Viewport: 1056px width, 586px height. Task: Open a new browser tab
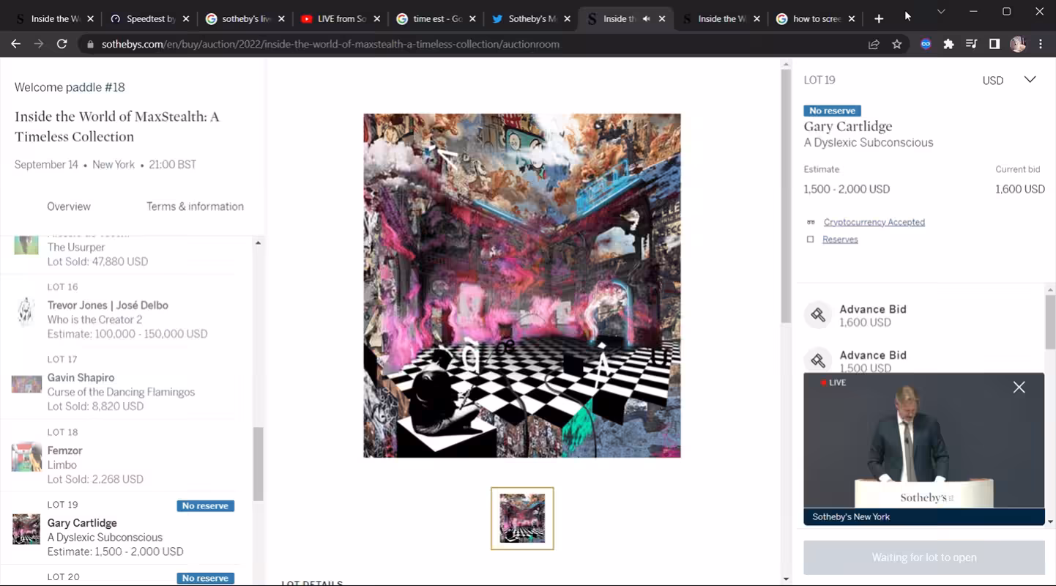pos(879,18)
